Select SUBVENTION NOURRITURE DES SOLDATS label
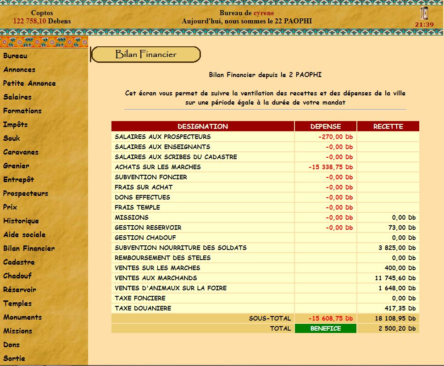Screen dimensions: 444x366 tap(181, 248)
